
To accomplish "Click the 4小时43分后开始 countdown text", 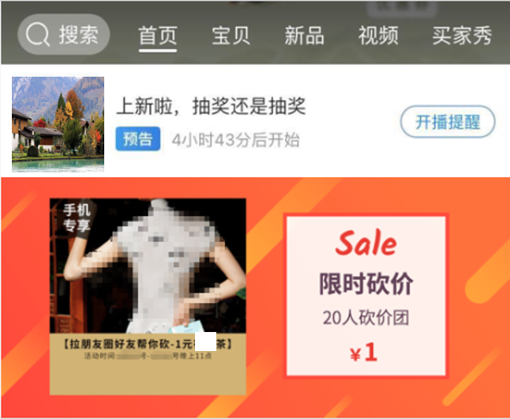I will pos(235,140).
